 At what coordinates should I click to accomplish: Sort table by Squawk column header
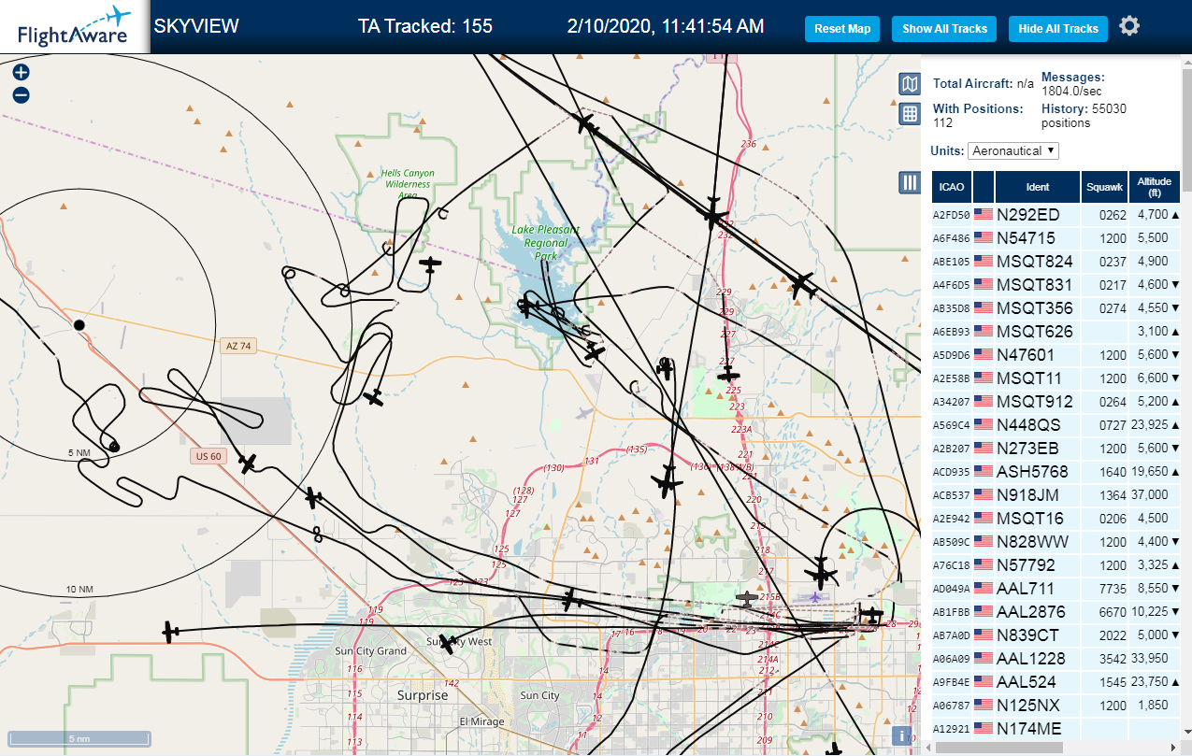[1105, 187]
